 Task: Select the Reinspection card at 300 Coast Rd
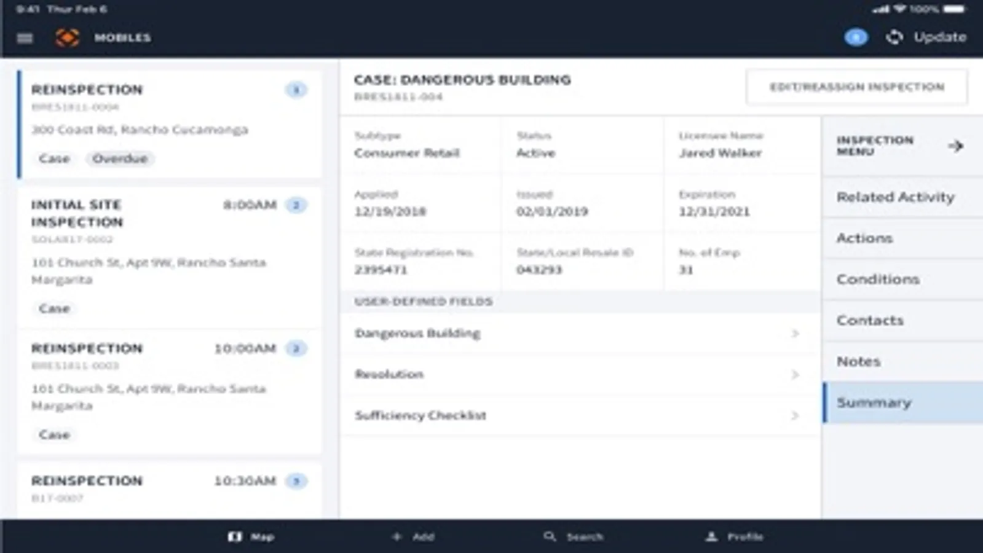(169, 124)
